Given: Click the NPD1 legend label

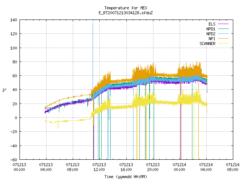Looking at the screenshot, I should point(211,29).
